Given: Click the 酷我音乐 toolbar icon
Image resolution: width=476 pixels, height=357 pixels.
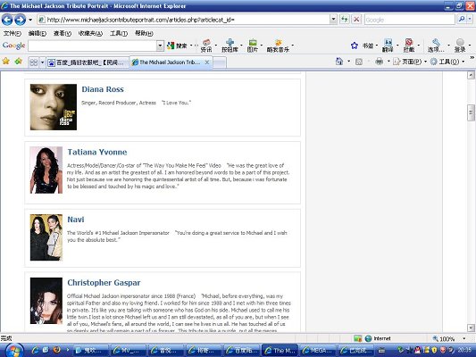Looking at the screenshot, I should click(x=278, y=46).
